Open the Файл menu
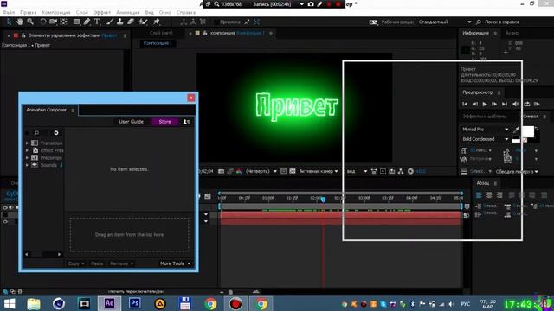The image size is (554, 311). [x=9, y=12]
